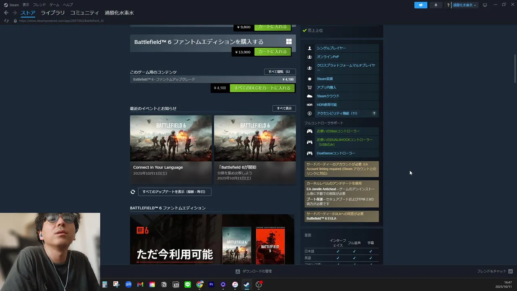Switch to the コミュニティ tab
The image size is (517, 291).
(84, 13)
